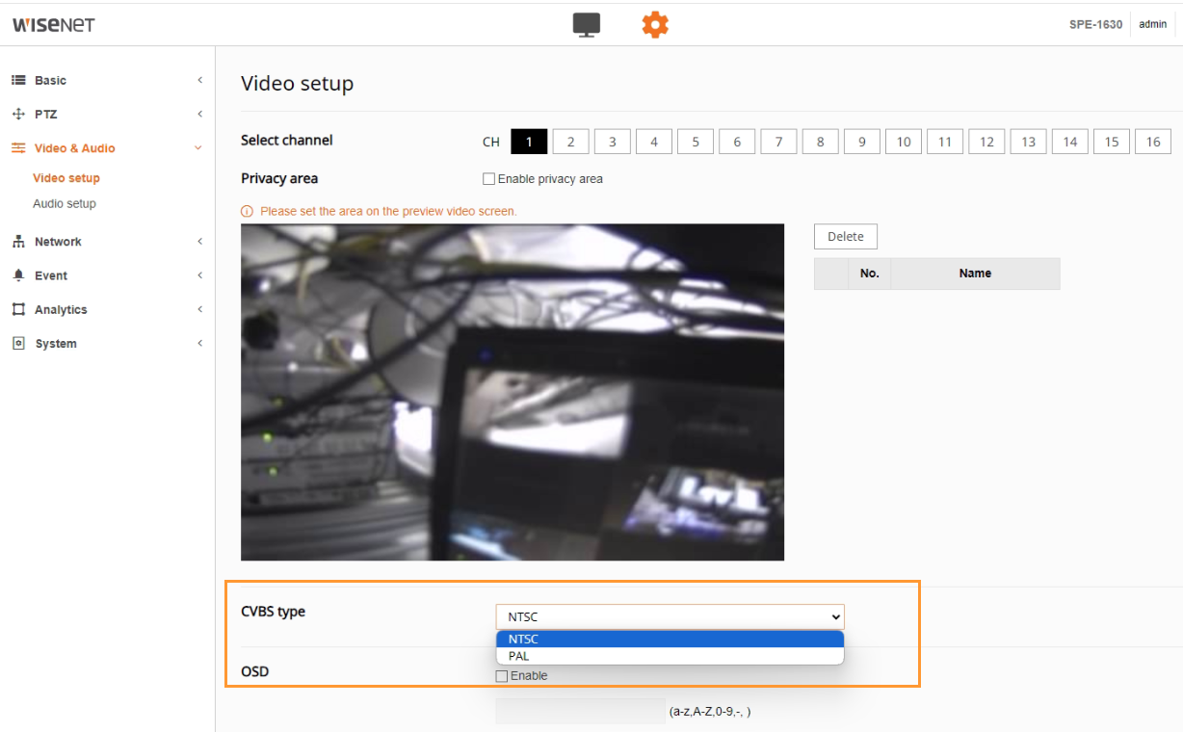Select channel 1

(x=529, y=142)
